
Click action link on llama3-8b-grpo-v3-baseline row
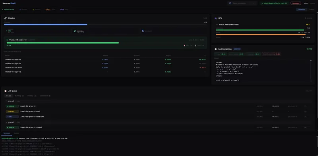coord(305,117)
